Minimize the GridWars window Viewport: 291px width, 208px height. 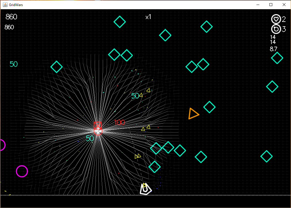pos(258,5)
